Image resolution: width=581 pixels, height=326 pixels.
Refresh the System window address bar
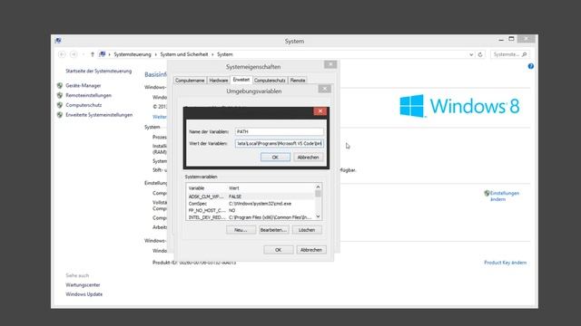(x=480, y=54)
